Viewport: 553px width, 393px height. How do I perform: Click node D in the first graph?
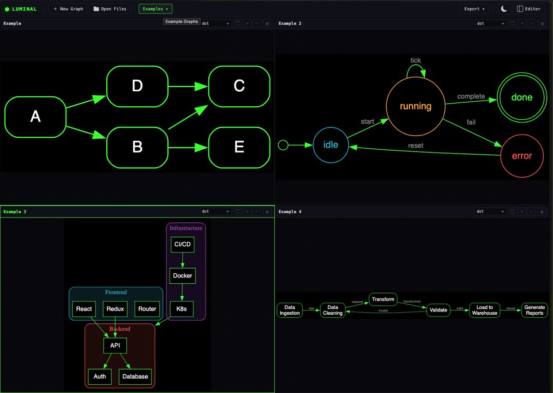137,86
